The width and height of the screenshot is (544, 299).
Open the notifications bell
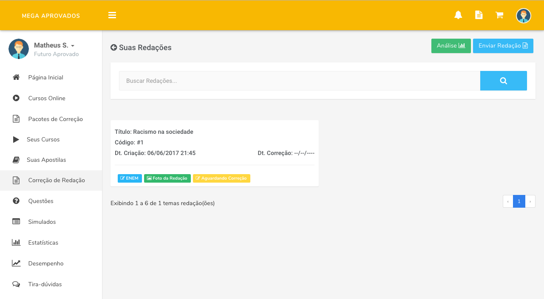click(x=458, y=15)
